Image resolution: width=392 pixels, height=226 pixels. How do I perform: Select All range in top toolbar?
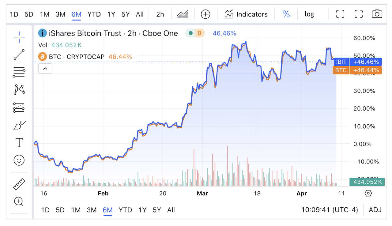[x=140, y=14]
